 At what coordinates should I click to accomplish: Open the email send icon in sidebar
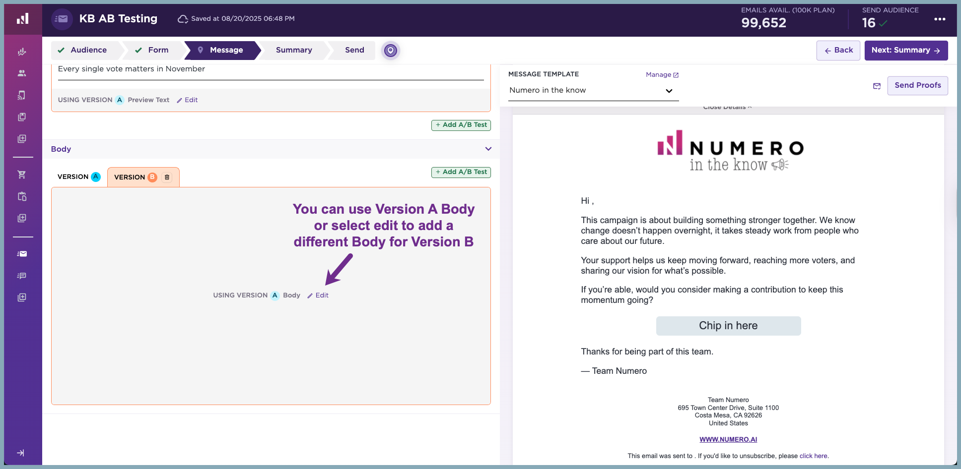pyautogui.click(x=22, y=254)
